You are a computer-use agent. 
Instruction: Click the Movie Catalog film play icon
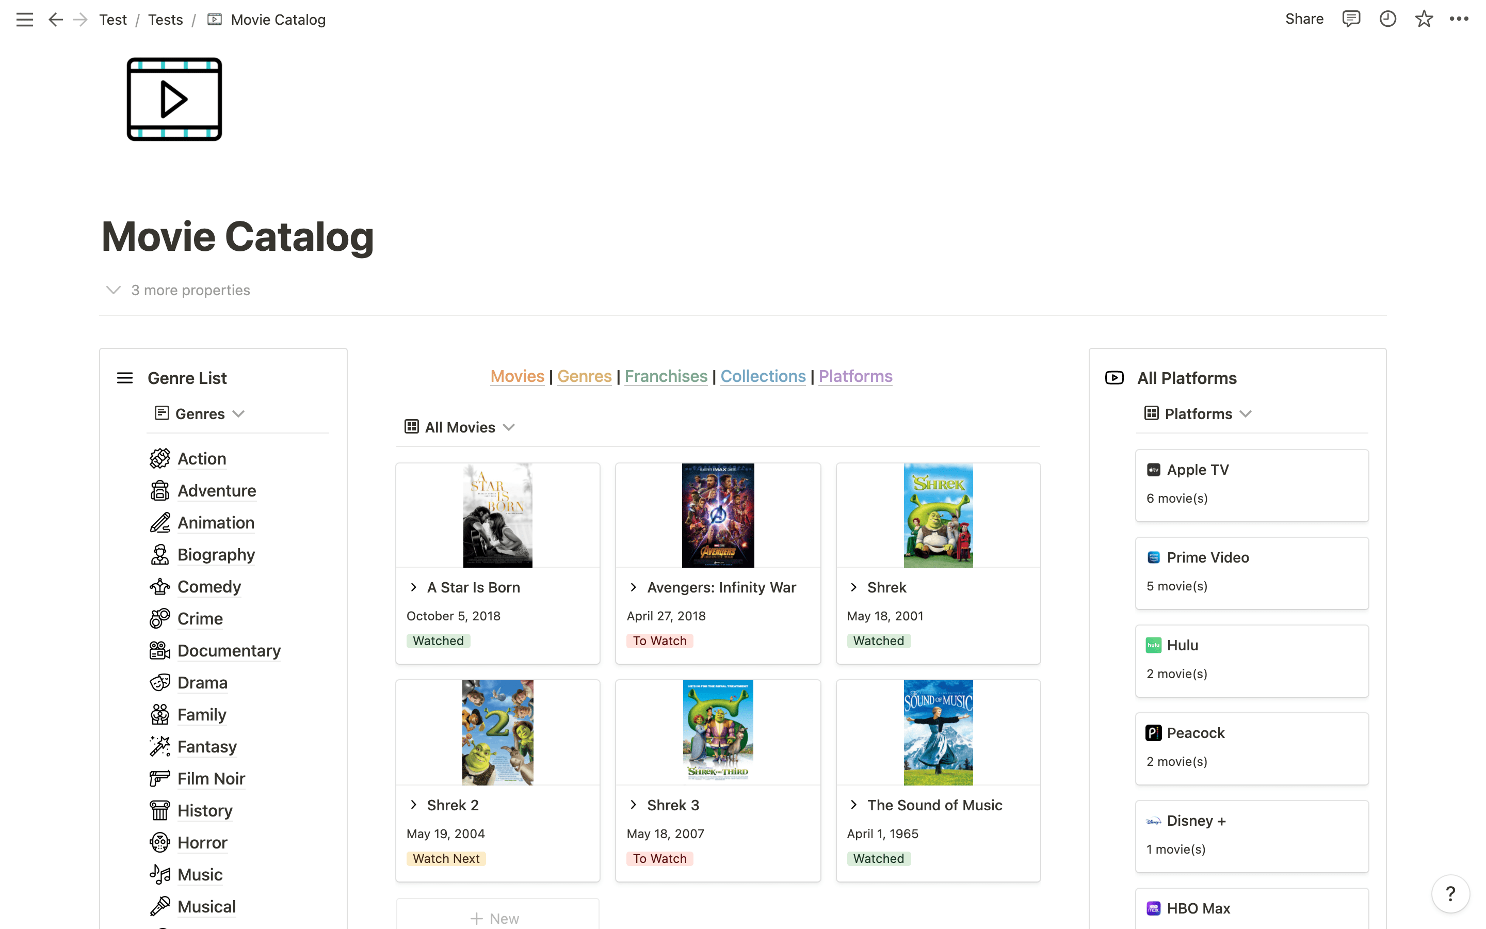pyautogui.click(x=174, y=100)
